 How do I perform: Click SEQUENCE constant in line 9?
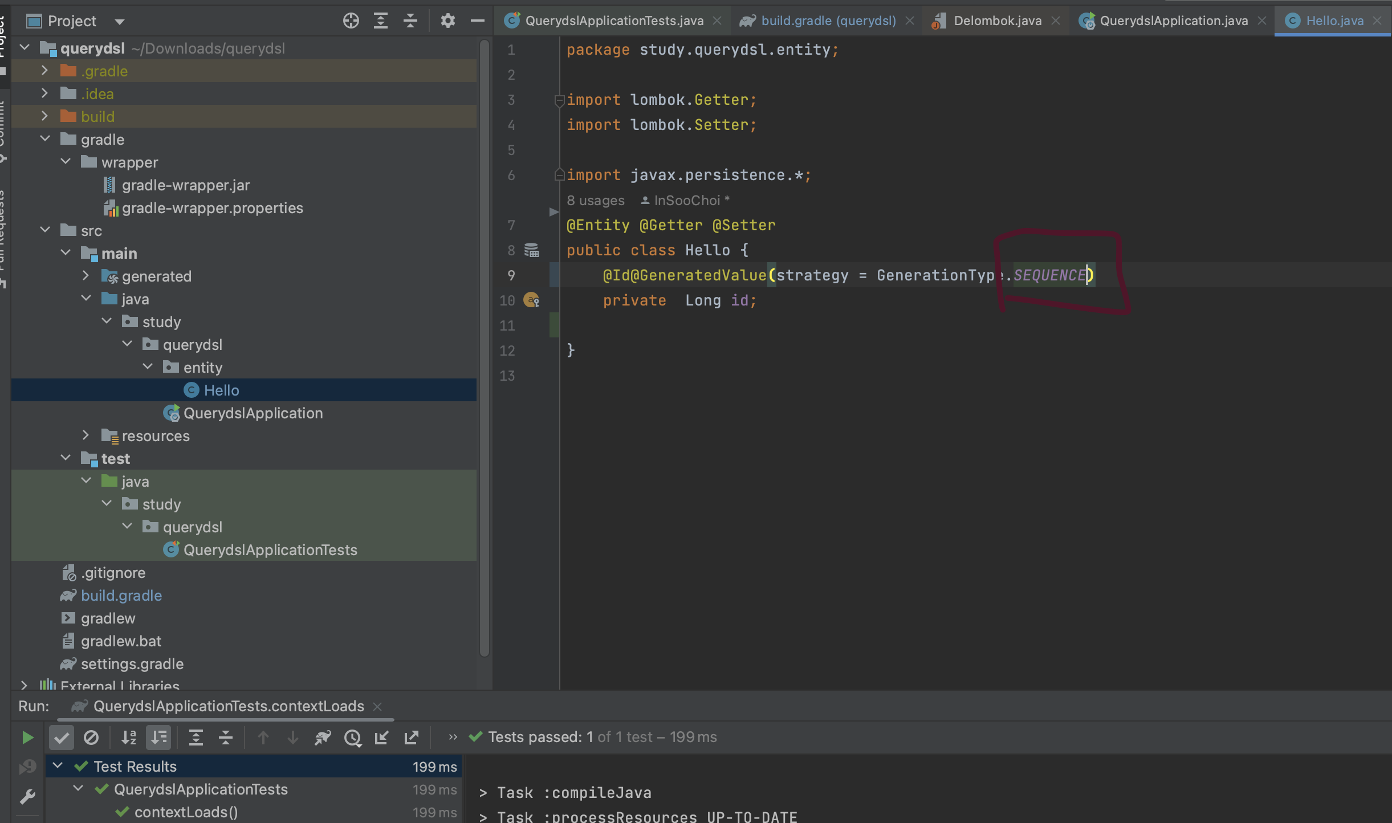1049,275
